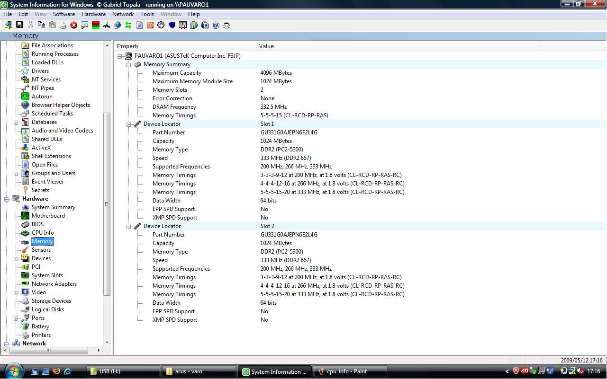Expand the Groups and Users node
This screenshot has width=607, height=379.
tap(16, 174)
